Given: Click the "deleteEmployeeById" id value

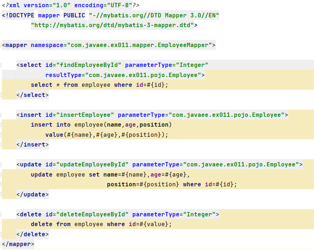Looking at the screenshot, I should pyautogui.click(x=92, y=215).
